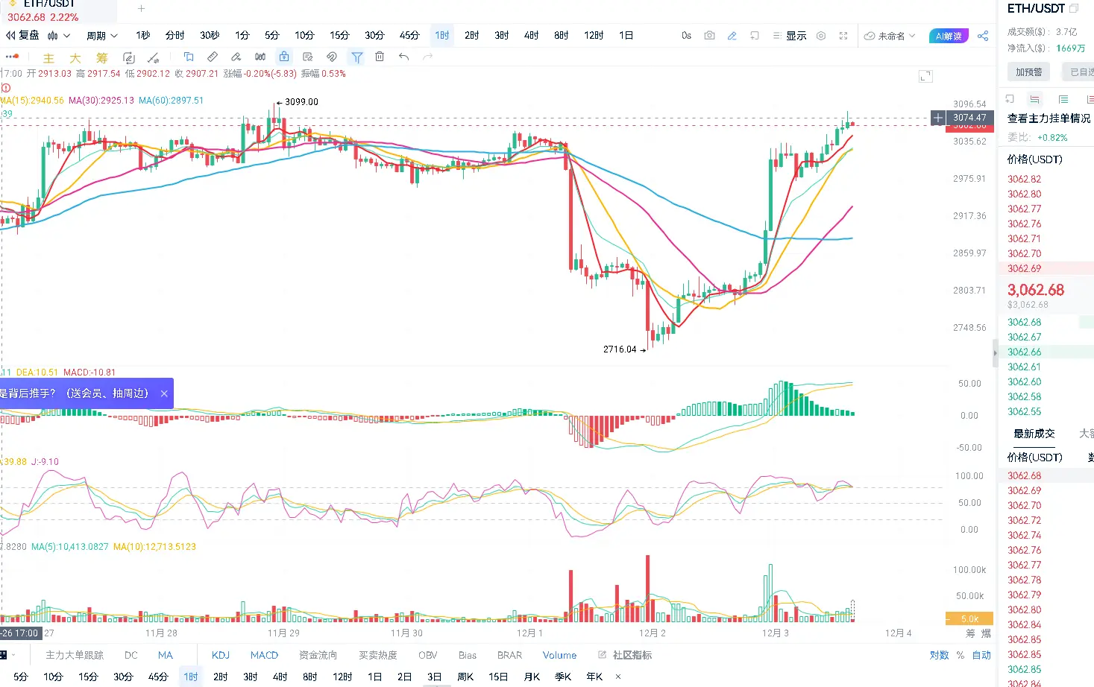Click ask price 3062.82 in order book

(x=1025, y=179)
